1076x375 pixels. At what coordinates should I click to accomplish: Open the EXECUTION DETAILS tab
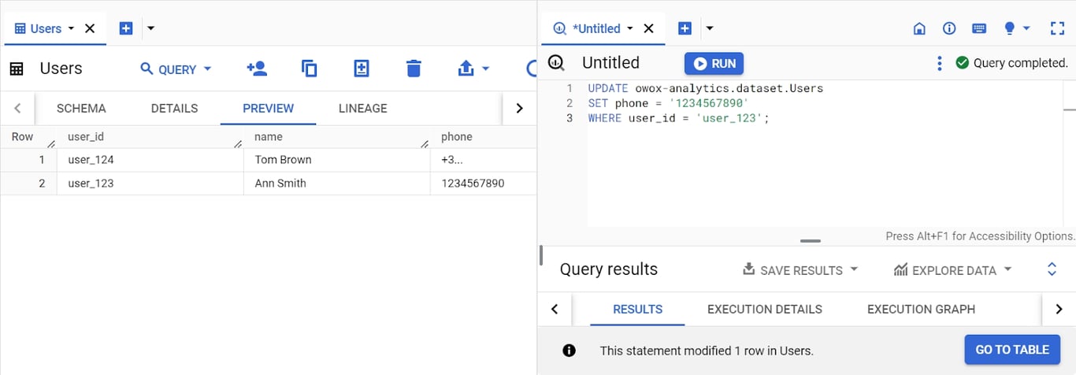[765, 310]
